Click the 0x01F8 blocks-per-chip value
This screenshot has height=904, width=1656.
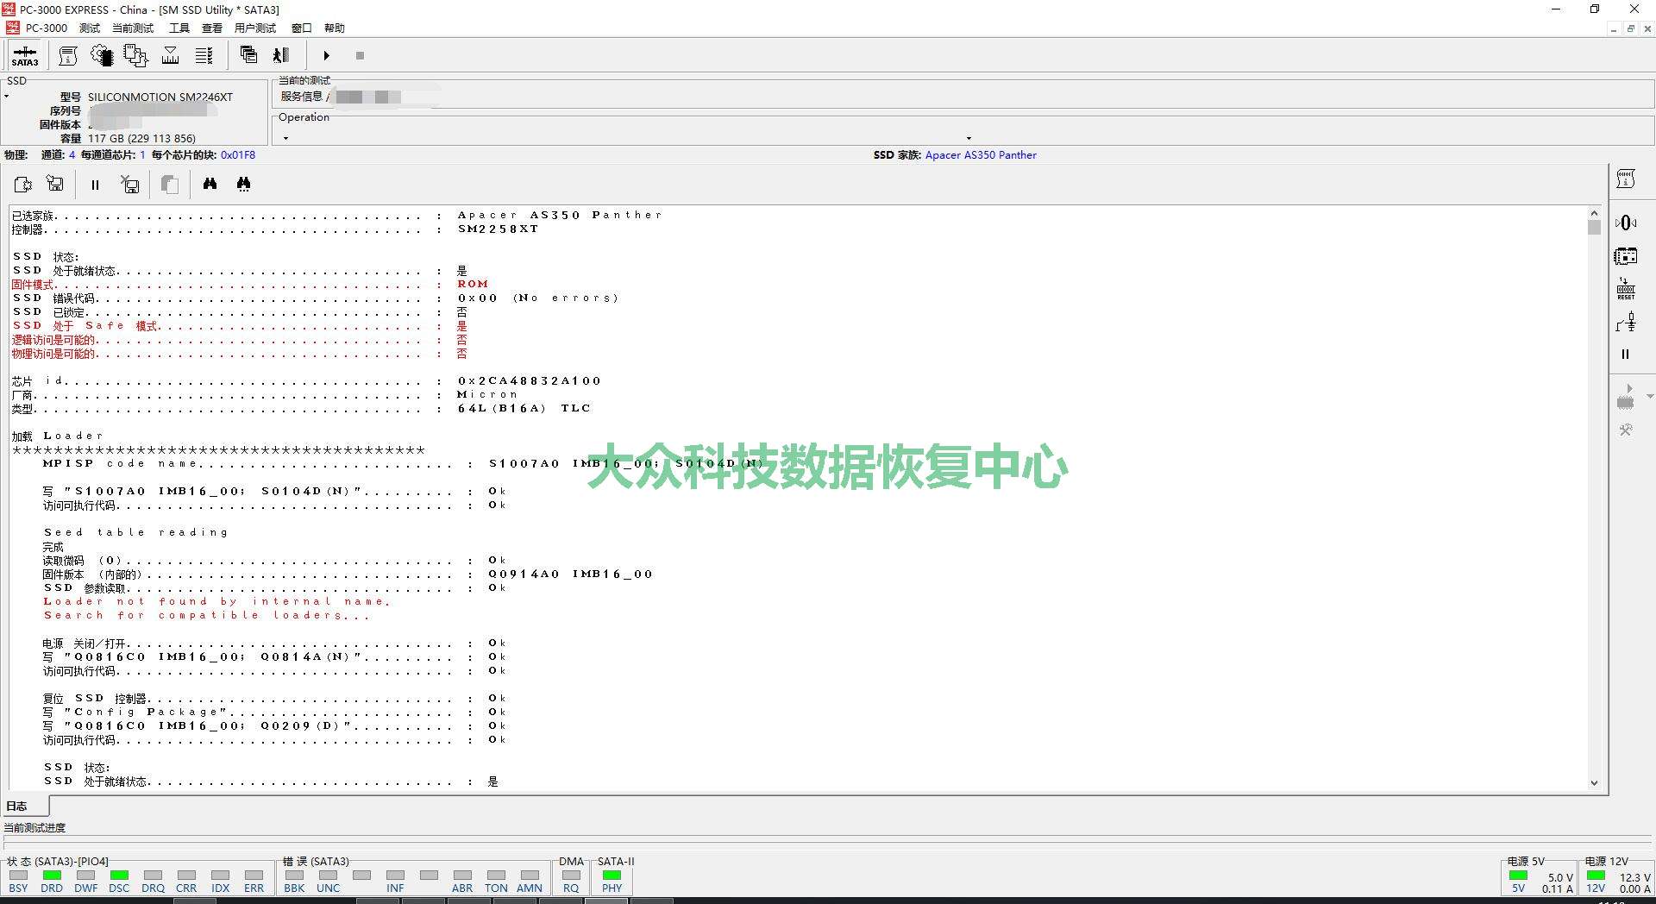(x=238, y=155)
